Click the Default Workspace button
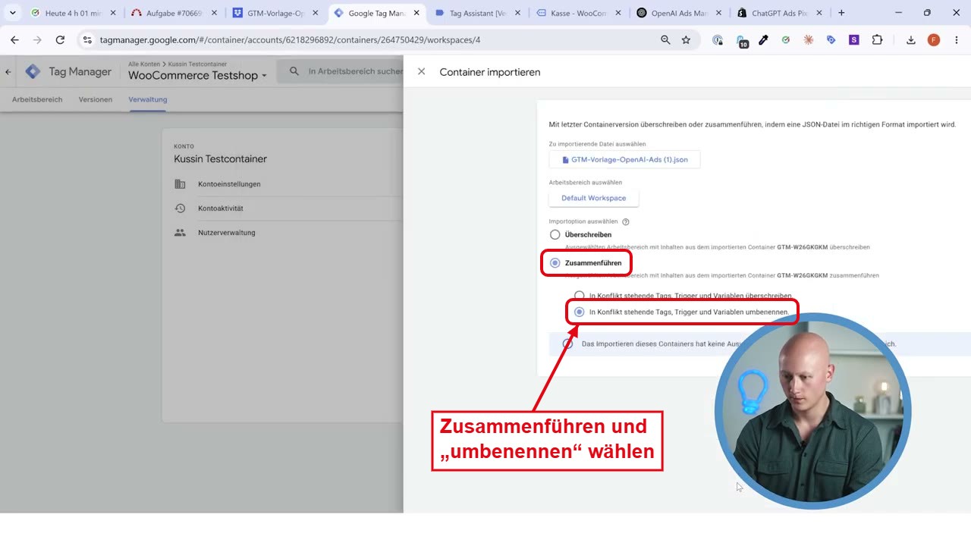Screen dimensions: 971x546 594,198
